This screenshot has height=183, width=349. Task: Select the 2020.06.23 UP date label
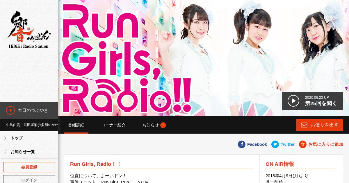[317, 98]
